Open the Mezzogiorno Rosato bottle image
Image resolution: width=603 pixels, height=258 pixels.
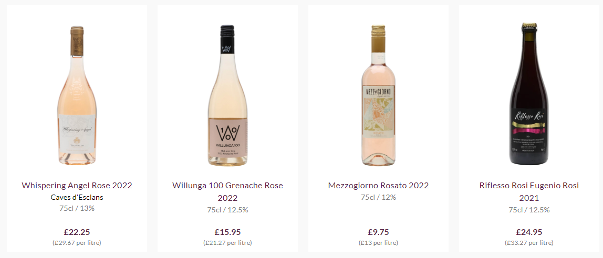tap(378, 95)
